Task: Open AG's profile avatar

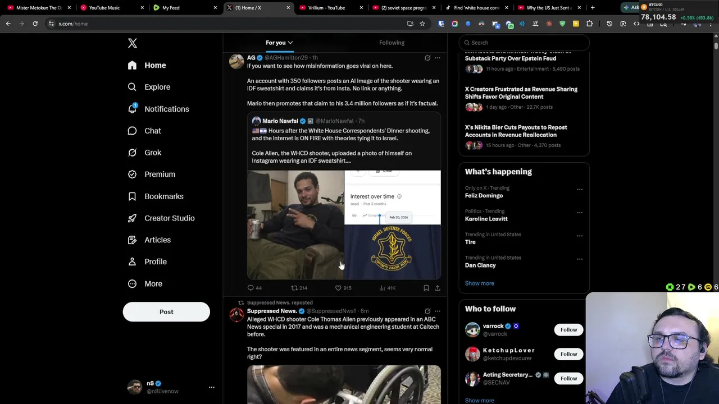Action: pos(236,61)
